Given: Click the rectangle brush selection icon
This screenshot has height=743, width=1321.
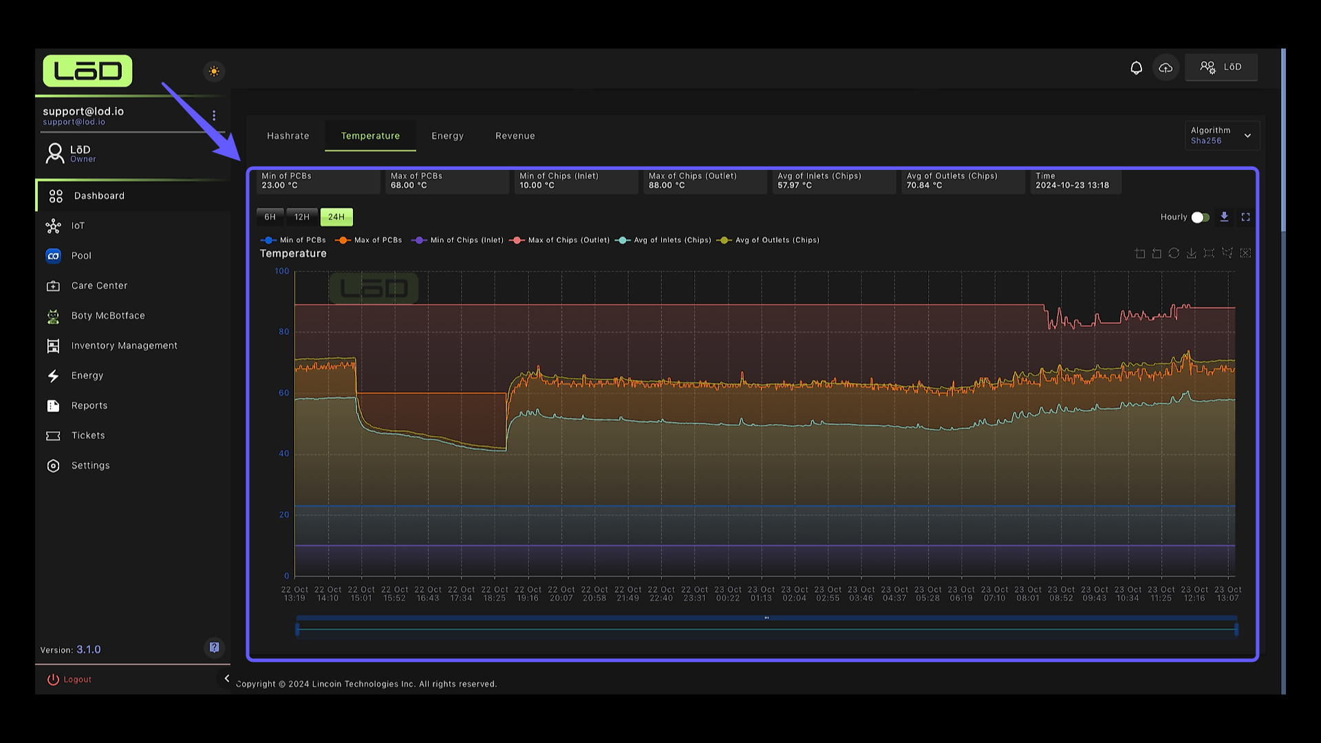Looking at the screenshot, I should coord(1209,254).
